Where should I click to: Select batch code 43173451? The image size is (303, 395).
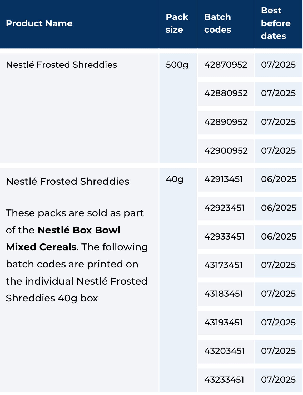[223, 265]
